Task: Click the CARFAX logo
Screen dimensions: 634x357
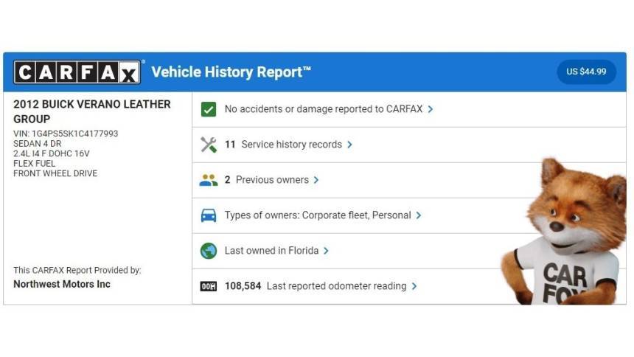Action: click(77, 72)
